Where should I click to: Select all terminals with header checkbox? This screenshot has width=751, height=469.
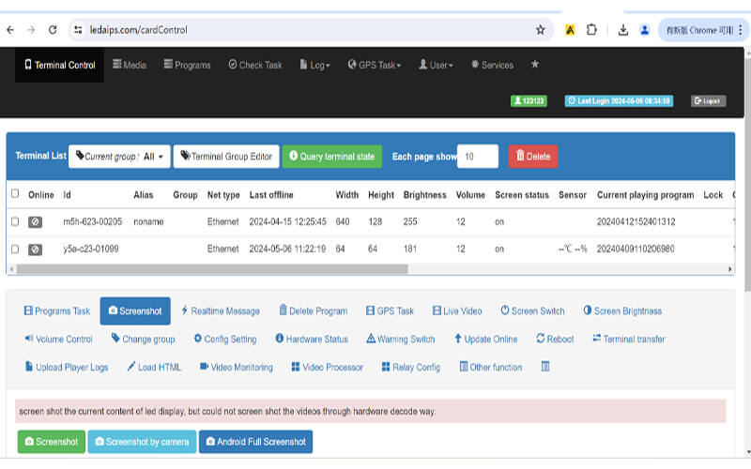14,194
